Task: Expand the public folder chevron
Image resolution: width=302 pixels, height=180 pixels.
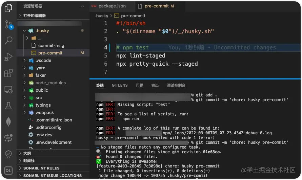Action: (24, 90)
